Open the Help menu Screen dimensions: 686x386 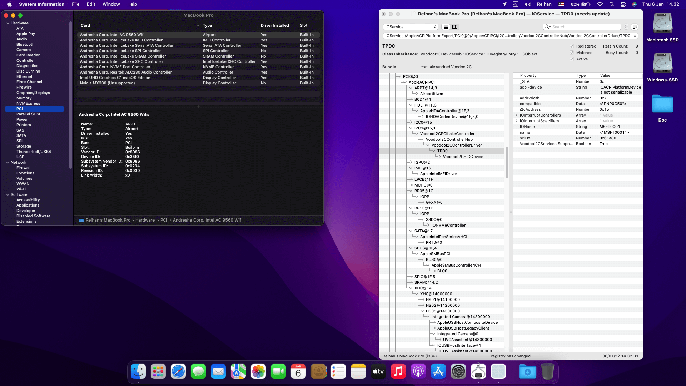click(132, 4)
